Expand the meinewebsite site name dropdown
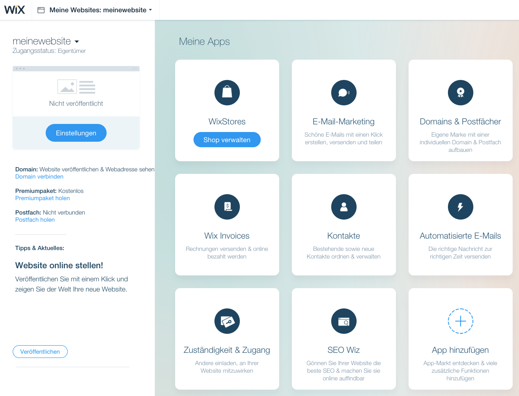The width and height of the screenshot is (519, 396). point(77,41)
